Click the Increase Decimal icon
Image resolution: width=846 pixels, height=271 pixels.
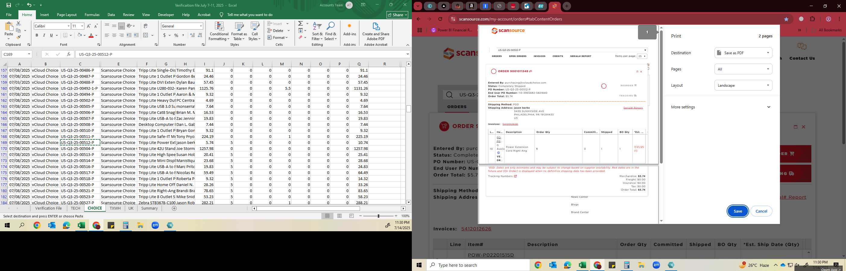[192, 35]
